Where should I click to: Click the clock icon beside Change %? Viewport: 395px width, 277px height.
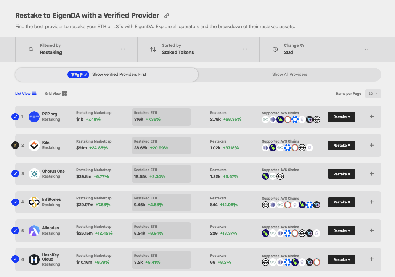tap(275, 50)
